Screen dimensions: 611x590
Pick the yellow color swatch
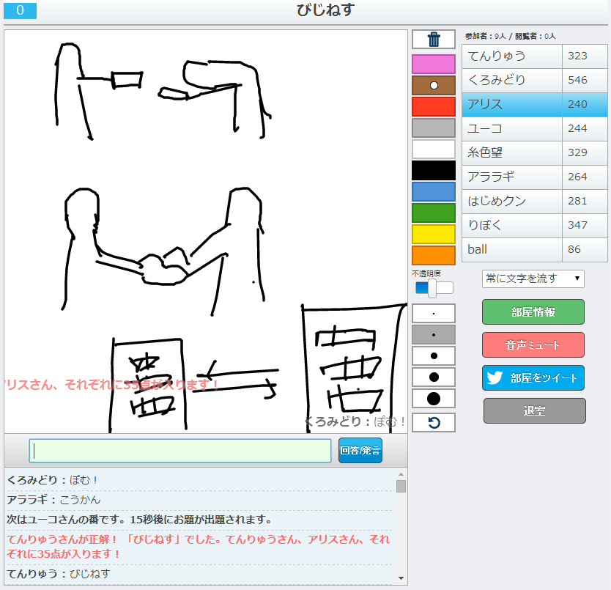434,234
